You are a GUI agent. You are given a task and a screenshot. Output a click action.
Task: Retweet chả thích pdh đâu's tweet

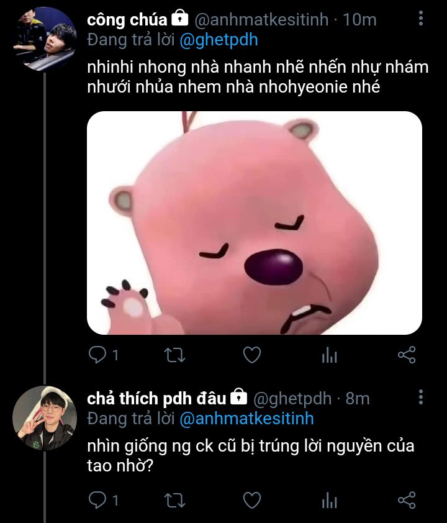pos(174,501)
